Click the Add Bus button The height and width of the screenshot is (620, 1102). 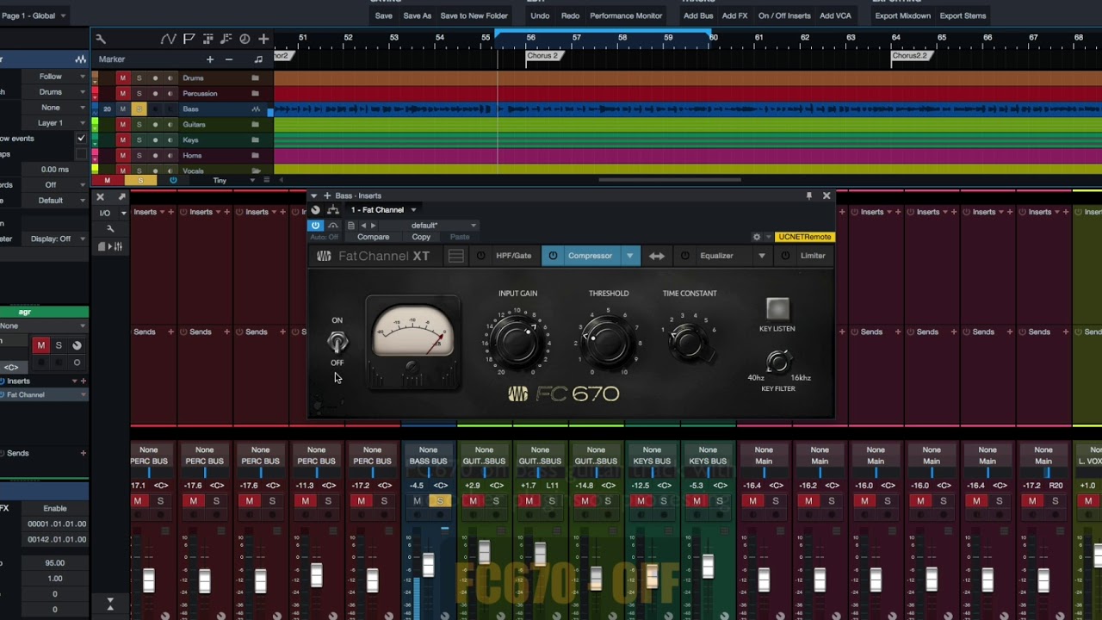pos(698,15)
